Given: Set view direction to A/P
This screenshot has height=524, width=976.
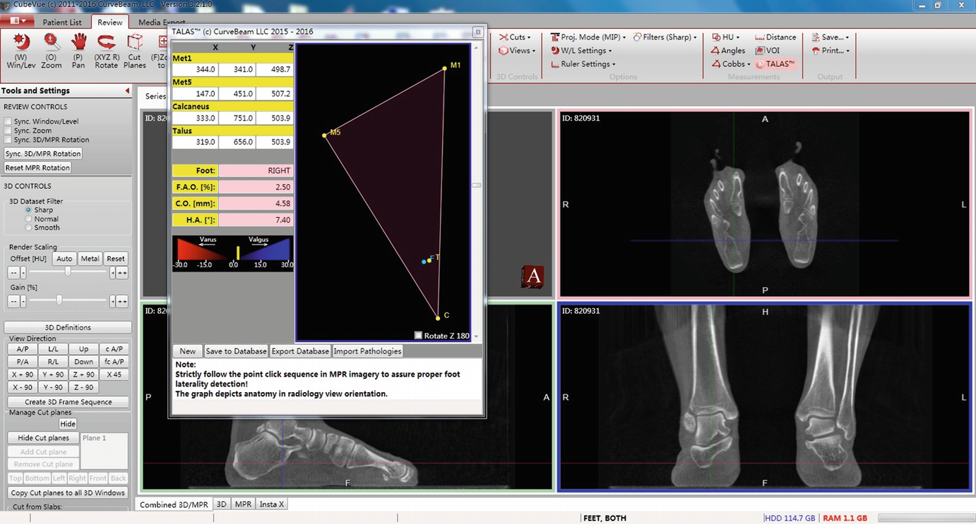Looking at the screenshot, I should click(x=23, y=349).
